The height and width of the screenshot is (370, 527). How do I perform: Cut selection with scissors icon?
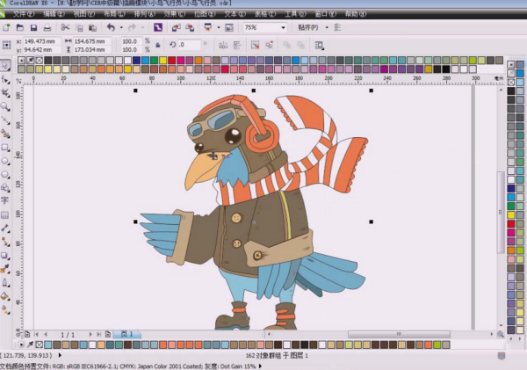[65, 27]
